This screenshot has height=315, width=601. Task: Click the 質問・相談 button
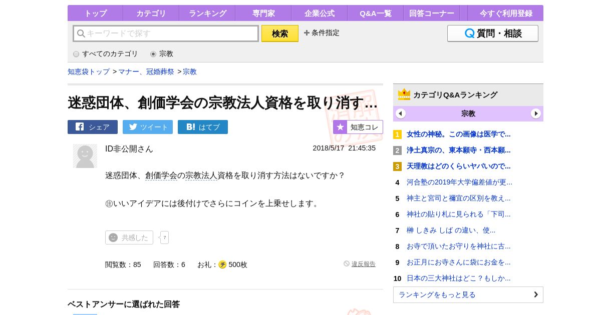493,33
